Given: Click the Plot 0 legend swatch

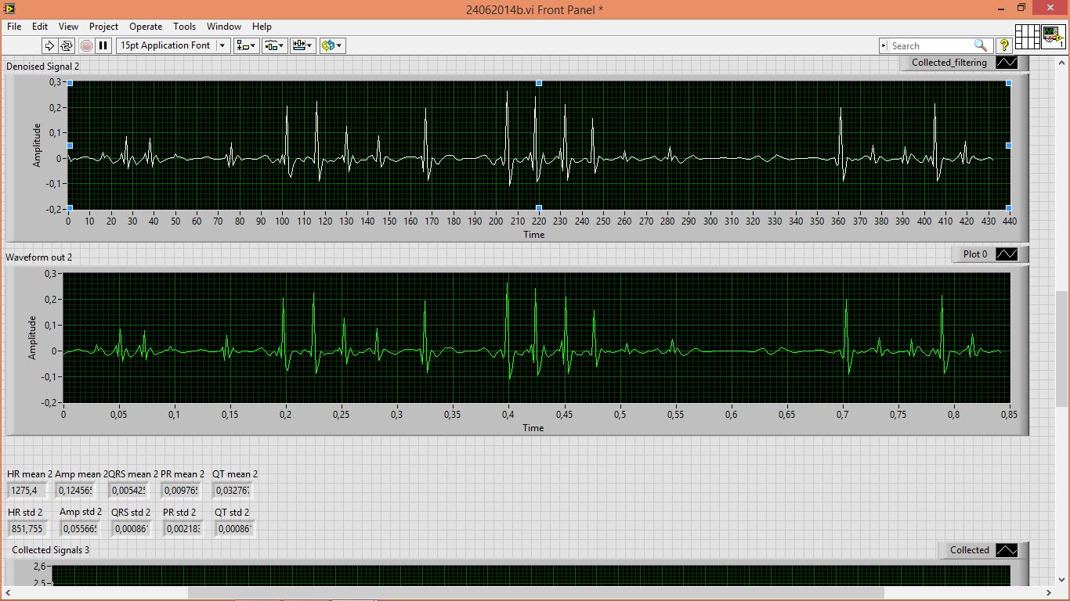Looking at the screenshot, I should [x=1007, y=254].
